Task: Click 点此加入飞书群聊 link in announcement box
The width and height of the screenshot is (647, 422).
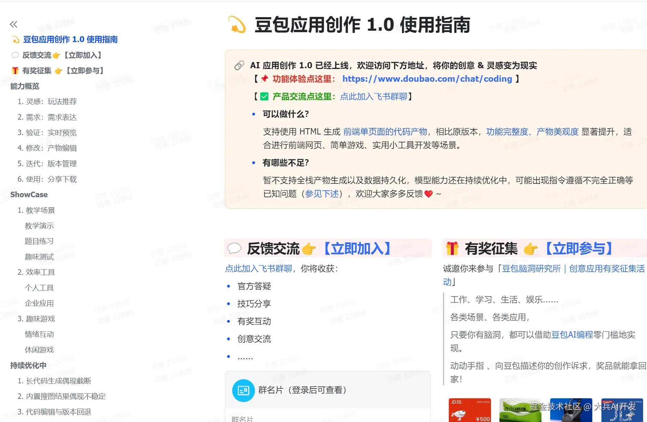Action: pyautogui.click(x=374, y=97)
